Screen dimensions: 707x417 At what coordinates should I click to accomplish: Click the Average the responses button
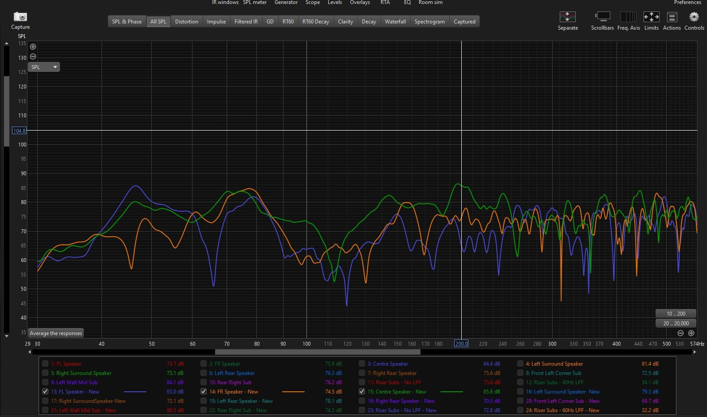56,333
